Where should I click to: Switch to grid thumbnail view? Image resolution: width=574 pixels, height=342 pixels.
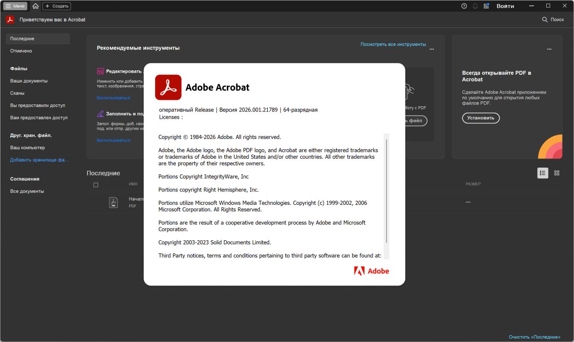[557, 173]
